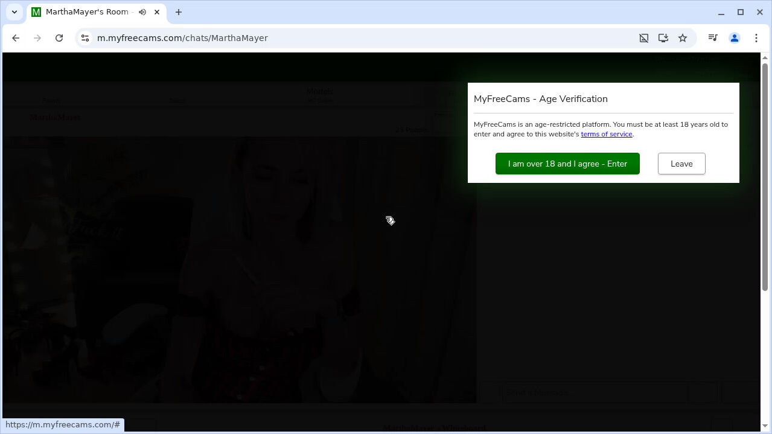
Task: Open the terms of service link
Action: coord(606,134)
